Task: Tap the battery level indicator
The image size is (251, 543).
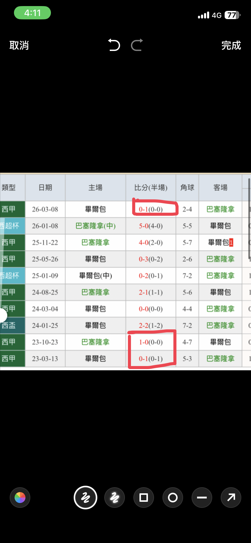Action: (233, 15)
